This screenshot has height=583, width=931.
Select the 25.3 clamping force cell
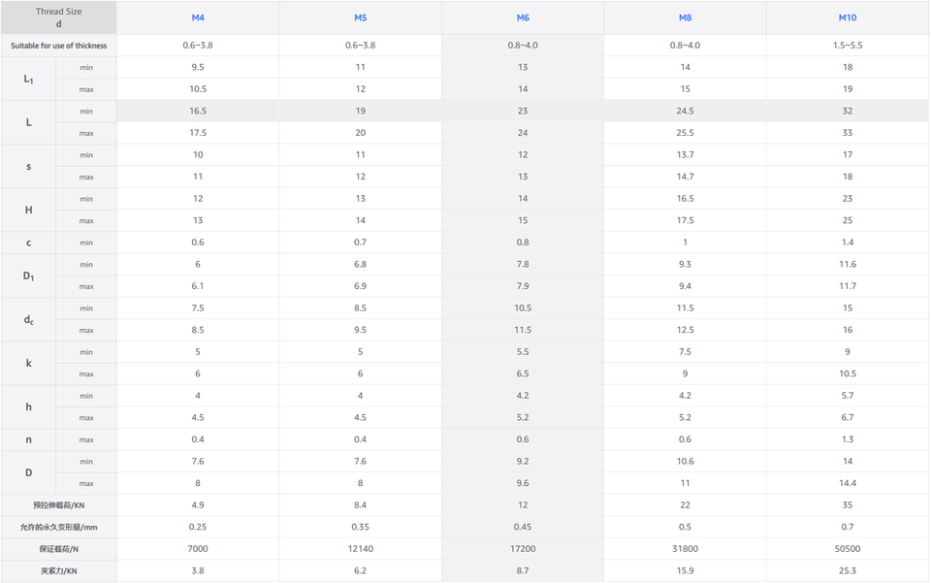(x=848, y=571)
